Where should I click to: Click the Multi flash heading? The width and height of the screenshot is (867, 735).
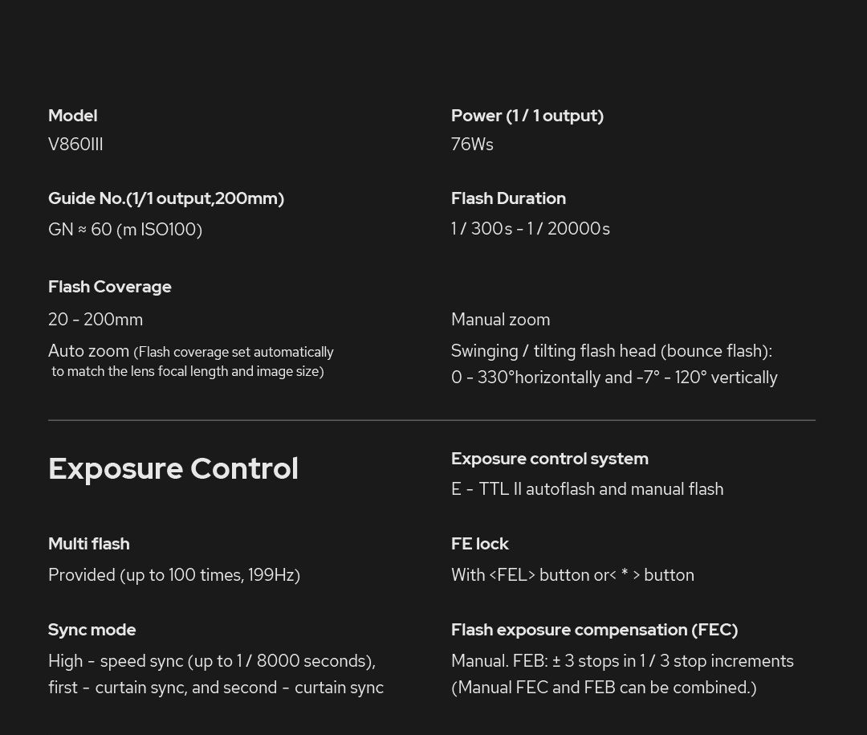click(88, 544)
